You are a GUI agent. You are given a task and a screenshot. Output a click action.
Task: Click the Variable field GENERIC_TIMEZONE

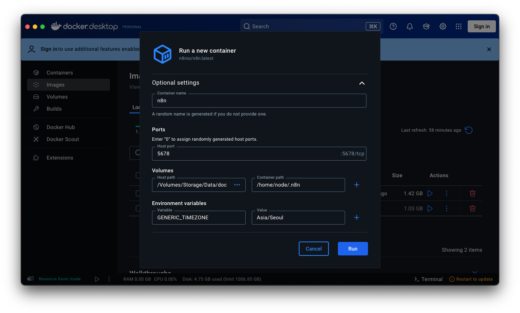pos(199,217)
